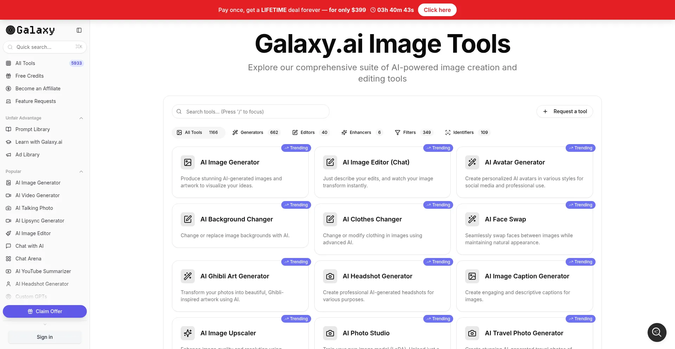Image resolution: width=675 pixels, height=349 pixels.
Task: Click the Request a tool button
Action: click(565, 111)
